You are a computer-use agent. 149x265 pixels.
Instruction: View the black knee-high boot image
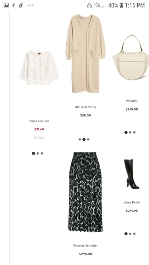[131, 174]
